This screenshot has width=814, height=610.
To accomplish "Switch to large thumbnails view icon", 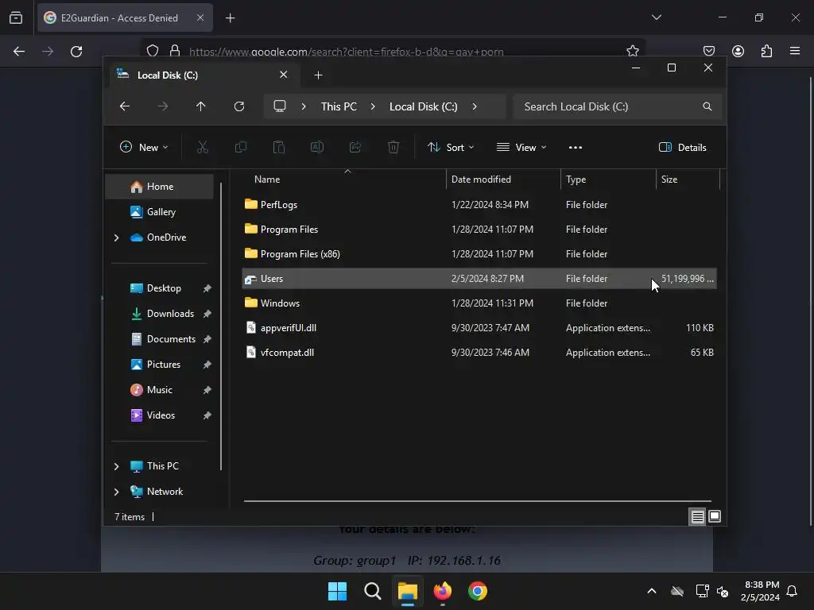I will 715,516.
